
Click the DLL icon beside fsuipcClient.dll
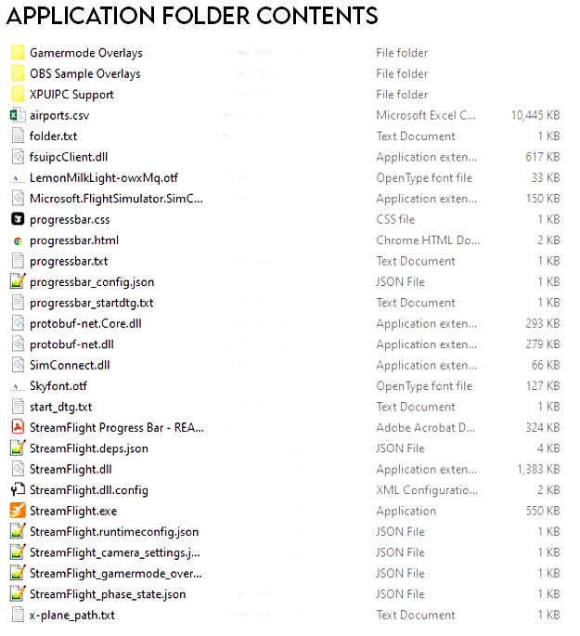pos(18,157)
